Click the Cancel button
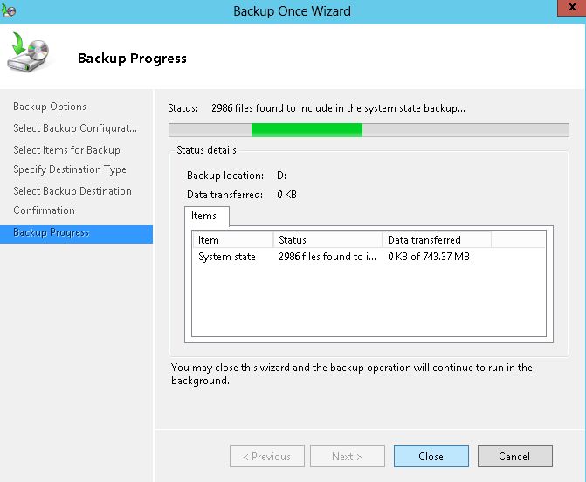 click(514, 456)
